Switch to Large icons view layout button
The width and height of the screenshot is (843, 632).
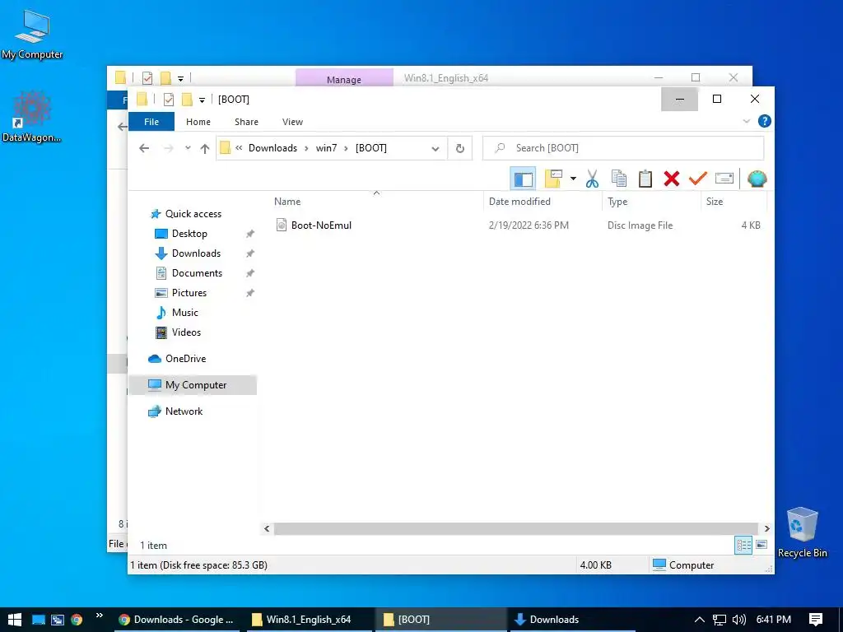tap(761, 545)
